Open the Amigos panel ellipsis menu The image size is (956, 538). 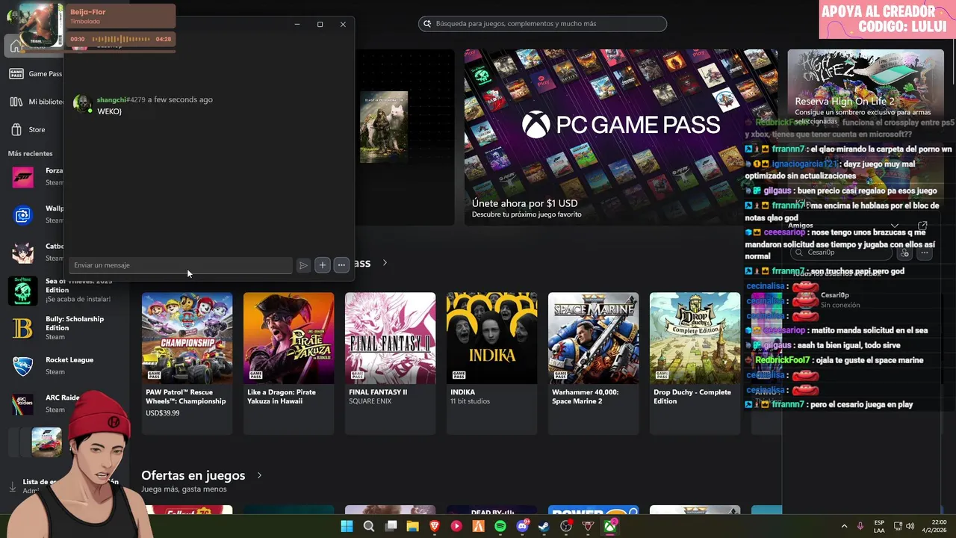925,253
